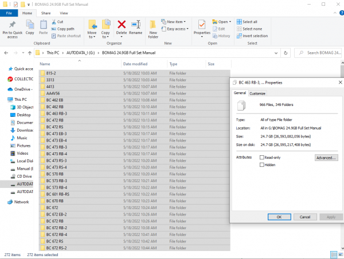Toggle the Read-only checkbox
Image resolution: width=344 pixels, height=259 pixels.
262,158
